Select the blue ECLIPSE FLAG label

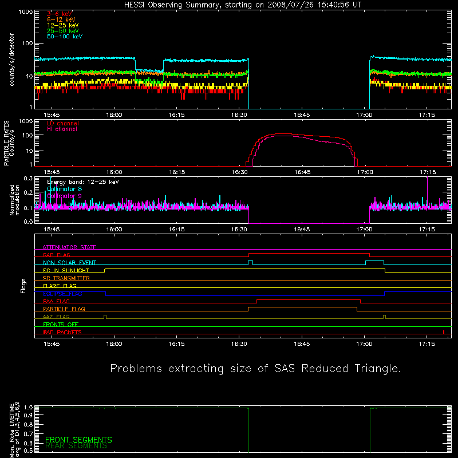point(62,294)
